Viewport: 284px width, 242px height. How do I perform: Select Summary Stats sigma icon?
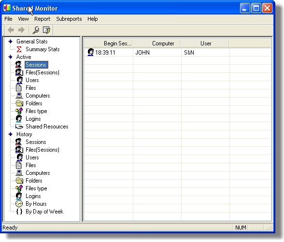19,49
